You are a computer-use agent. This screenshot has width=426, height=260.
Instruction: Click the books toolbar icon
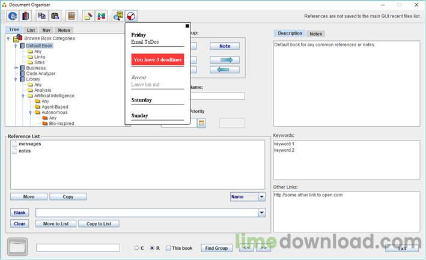pyautogui.click(x=26, y=16)
